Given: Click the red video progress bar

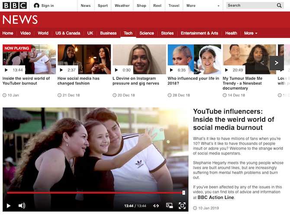Looking at the screenshot, I should [x=94, y=192].
